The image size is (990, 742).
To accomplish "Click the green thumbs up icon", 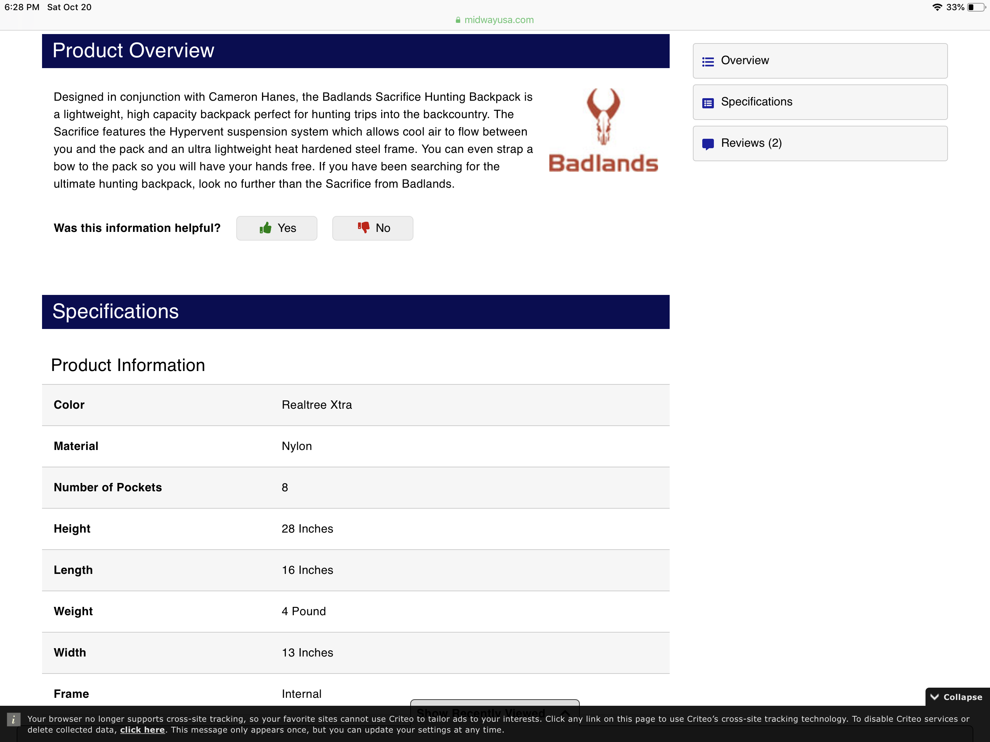I will pos(265,228).
